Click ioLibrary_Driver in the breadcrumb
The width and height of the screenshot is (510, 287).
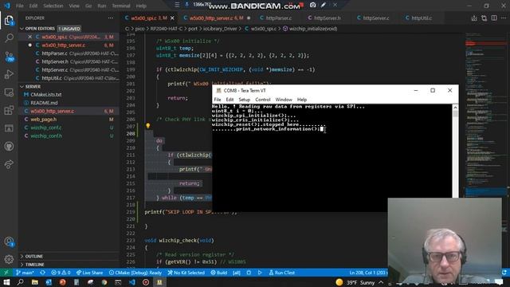[220, 29]
